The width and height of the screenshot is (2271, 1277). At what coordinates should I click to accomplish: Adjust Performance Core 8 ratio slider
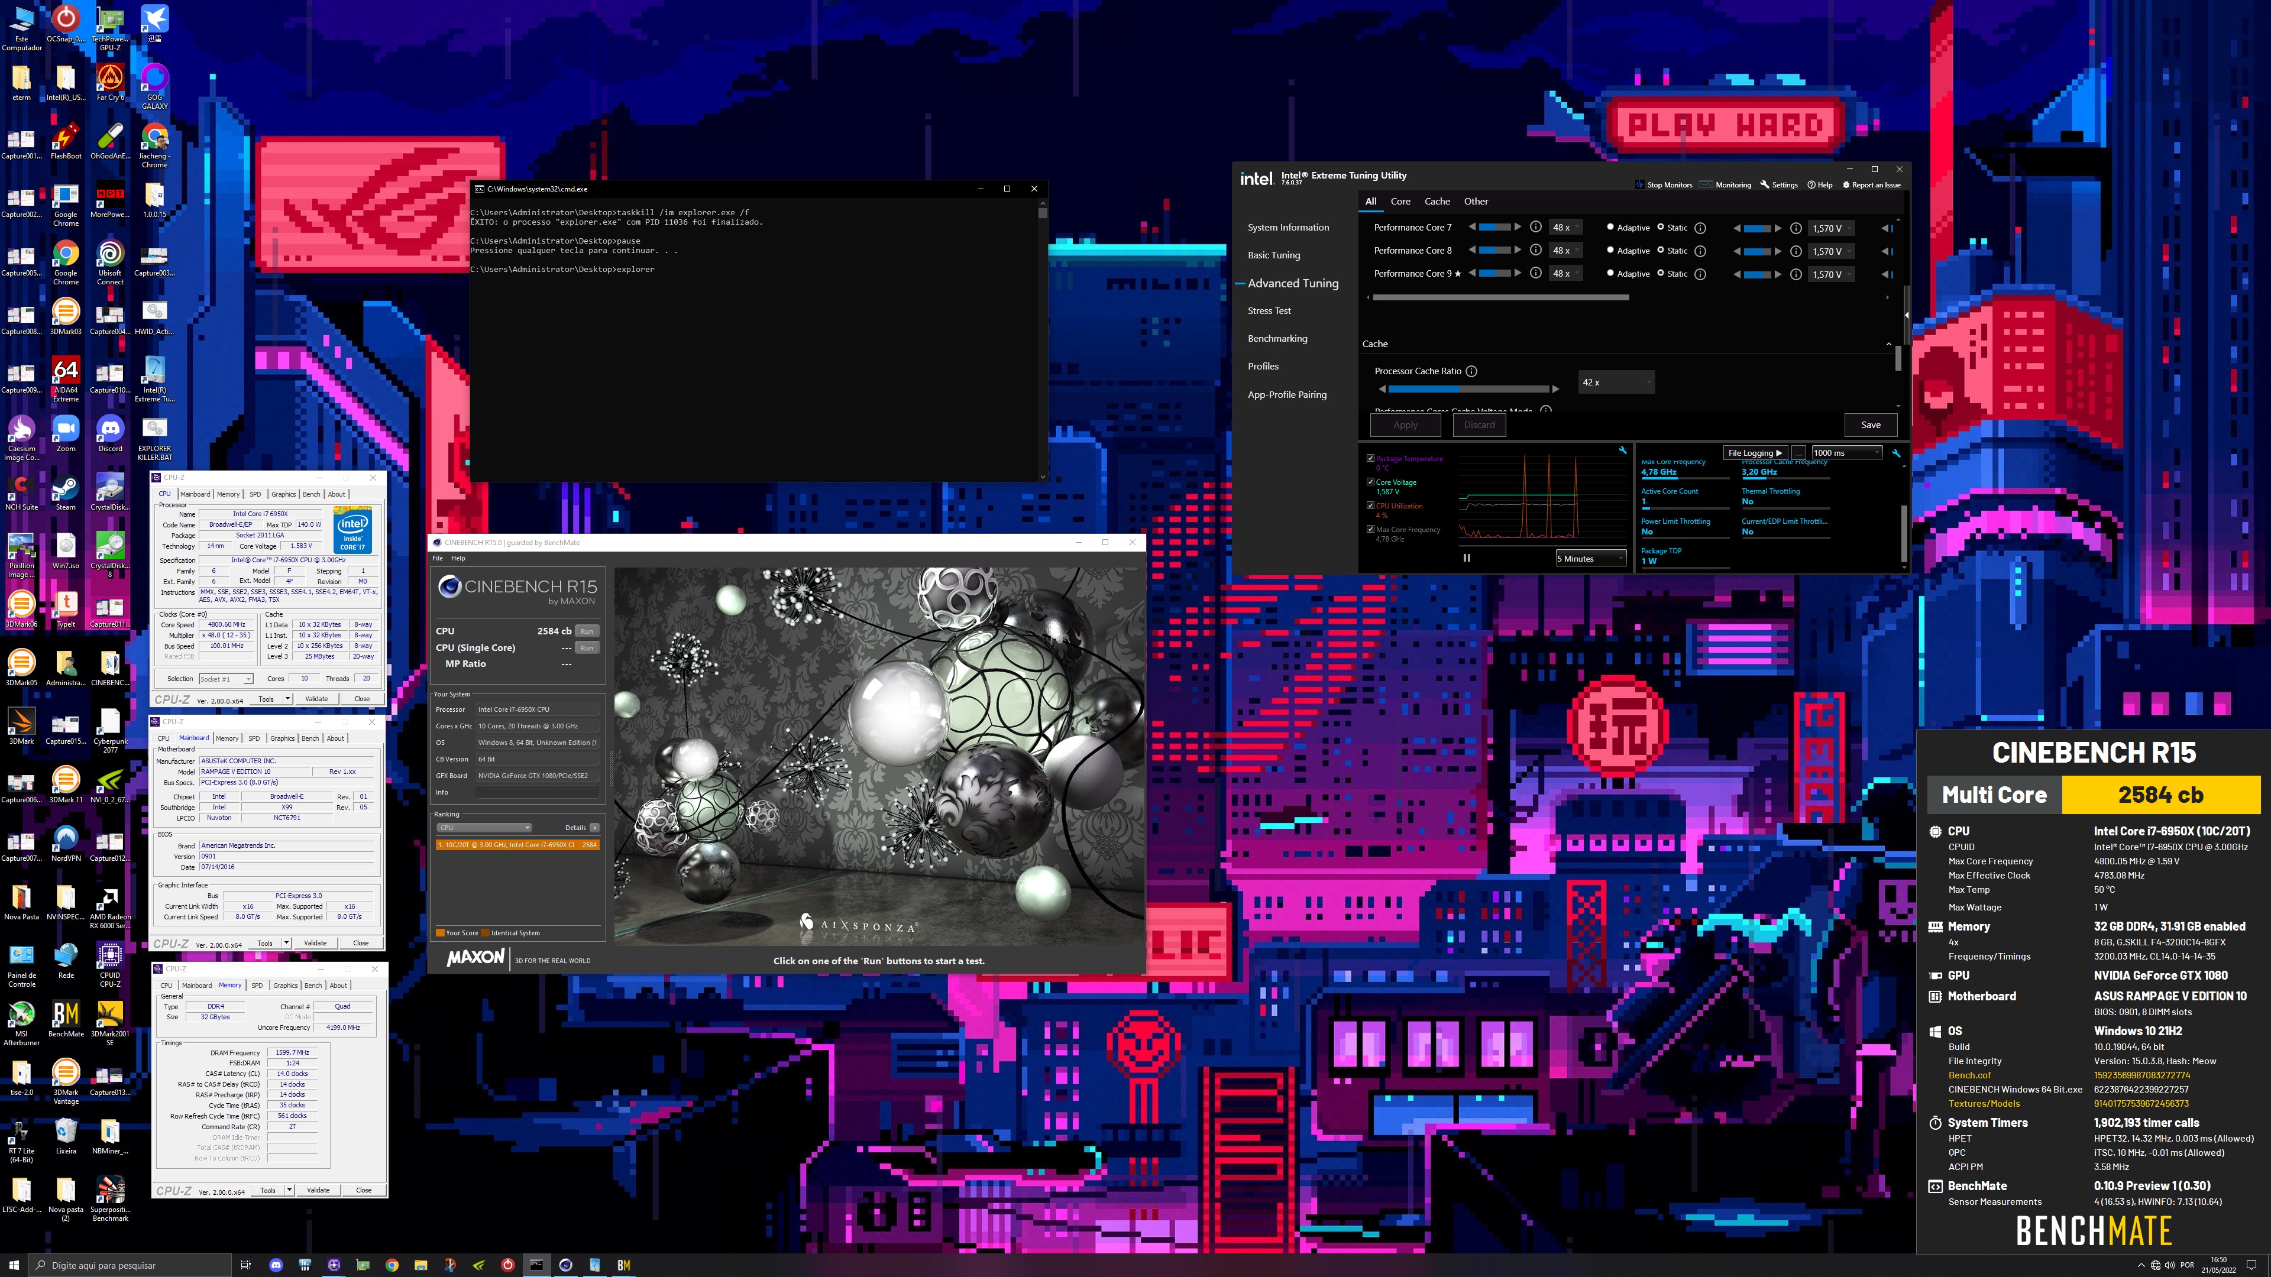[x=1494, y=250]
